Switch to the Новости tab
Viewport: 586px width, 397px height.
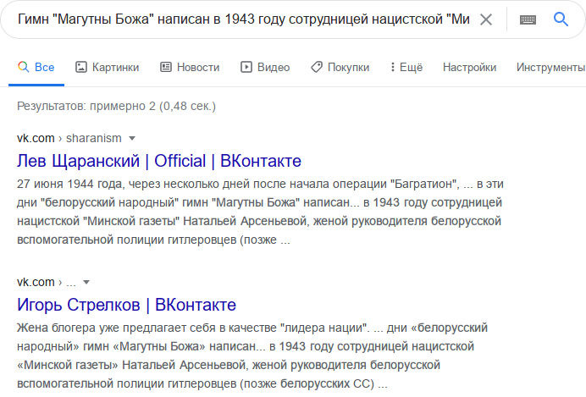point(198,67)
